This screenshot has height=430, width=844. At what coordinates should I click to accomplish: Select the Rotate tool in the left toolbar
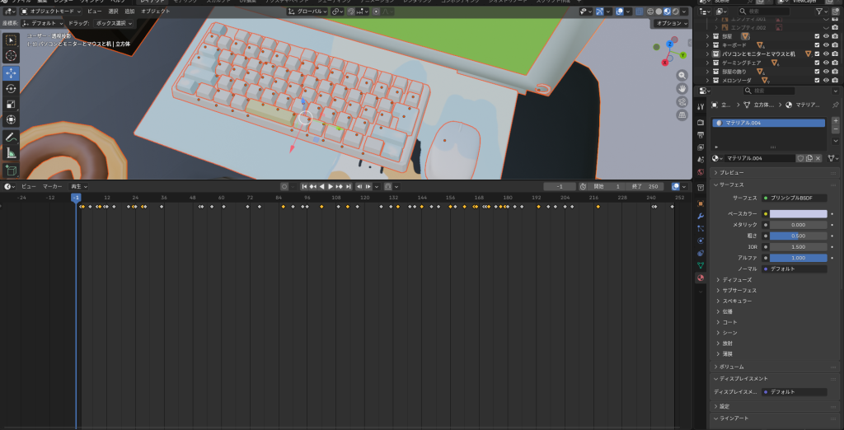tap(12, 88)
